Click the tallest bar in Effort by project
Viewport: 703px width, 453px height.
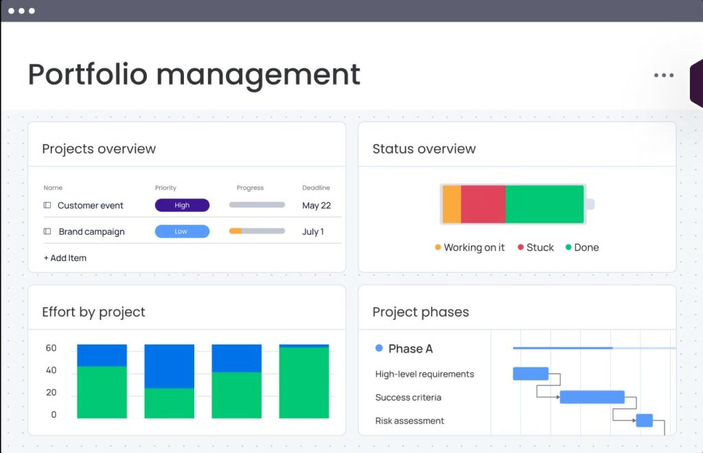(302, 381)
